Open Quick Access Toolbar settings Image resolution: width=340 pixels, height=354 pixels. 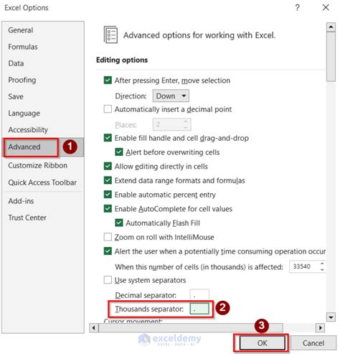click(42, 182)
